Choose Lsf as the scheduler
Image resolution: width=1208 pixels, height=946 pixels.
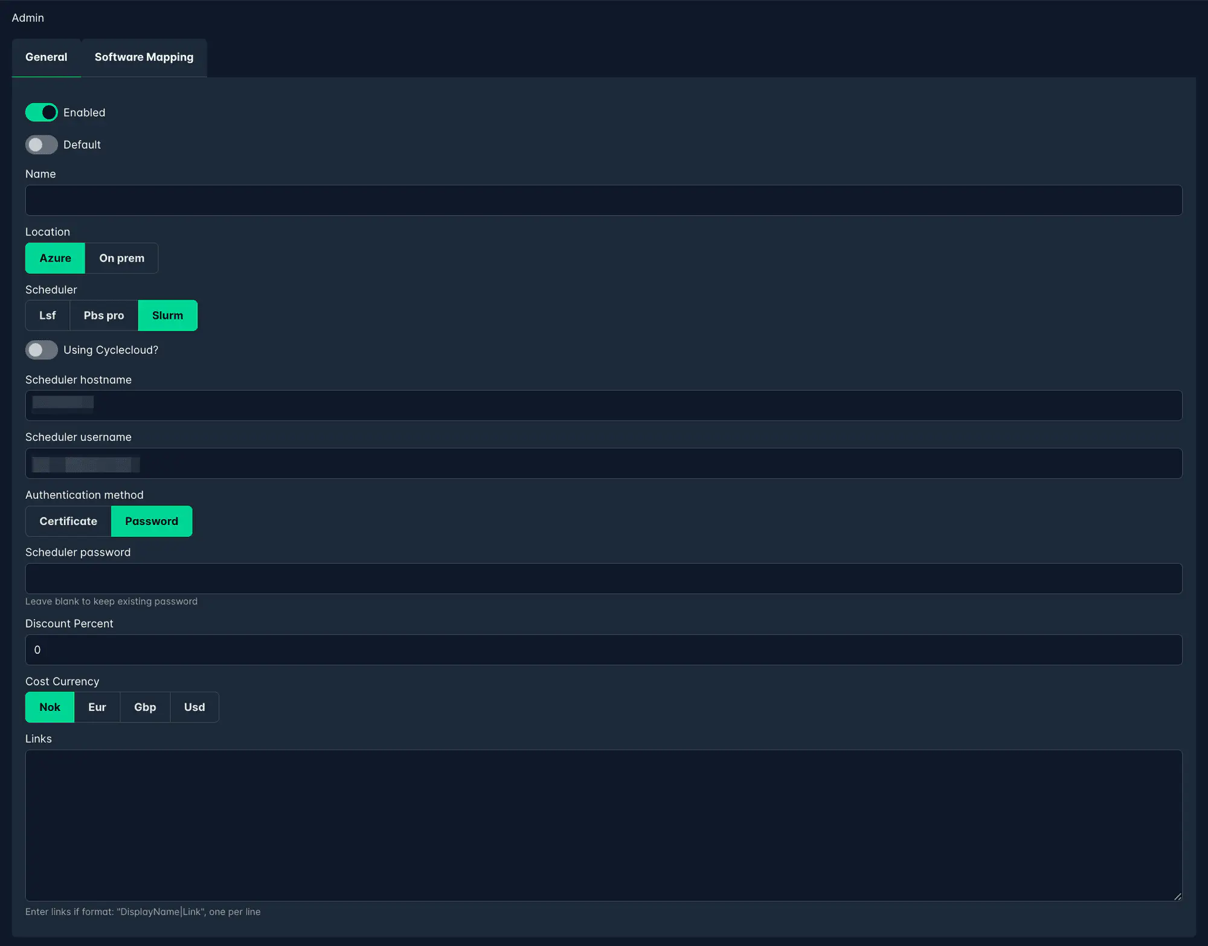(47, 315)
